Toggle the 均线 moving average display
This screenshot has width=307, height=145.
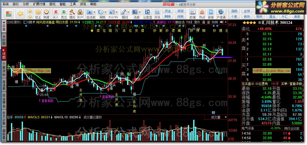coord(189,22)
